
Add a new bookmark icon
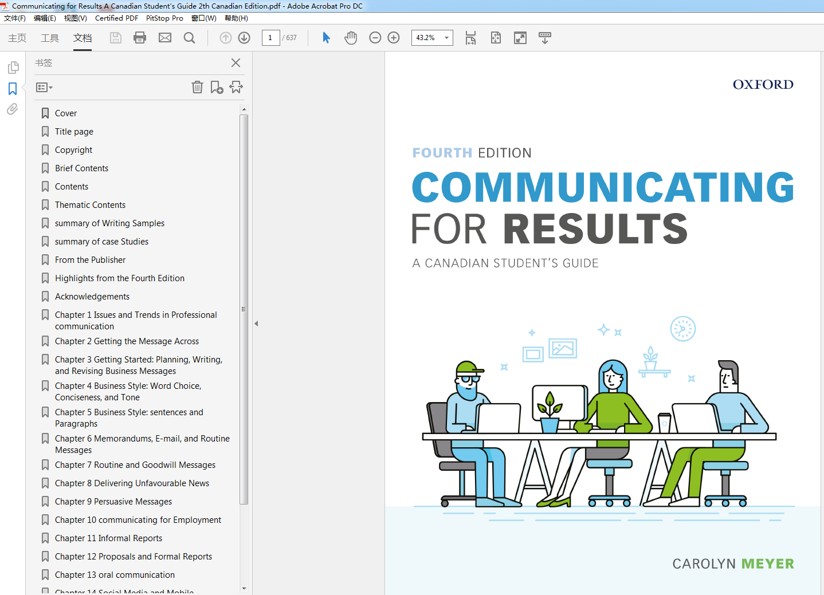pyautogui.click(x=217, y=87)
